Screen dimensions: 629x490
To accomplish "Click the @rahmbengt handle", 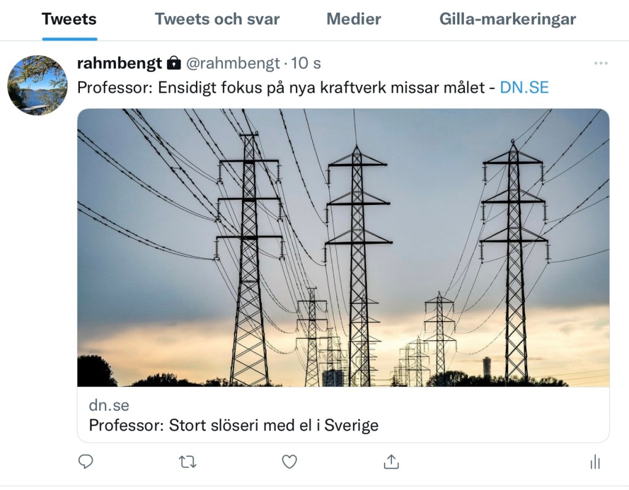I will [233, 63].
